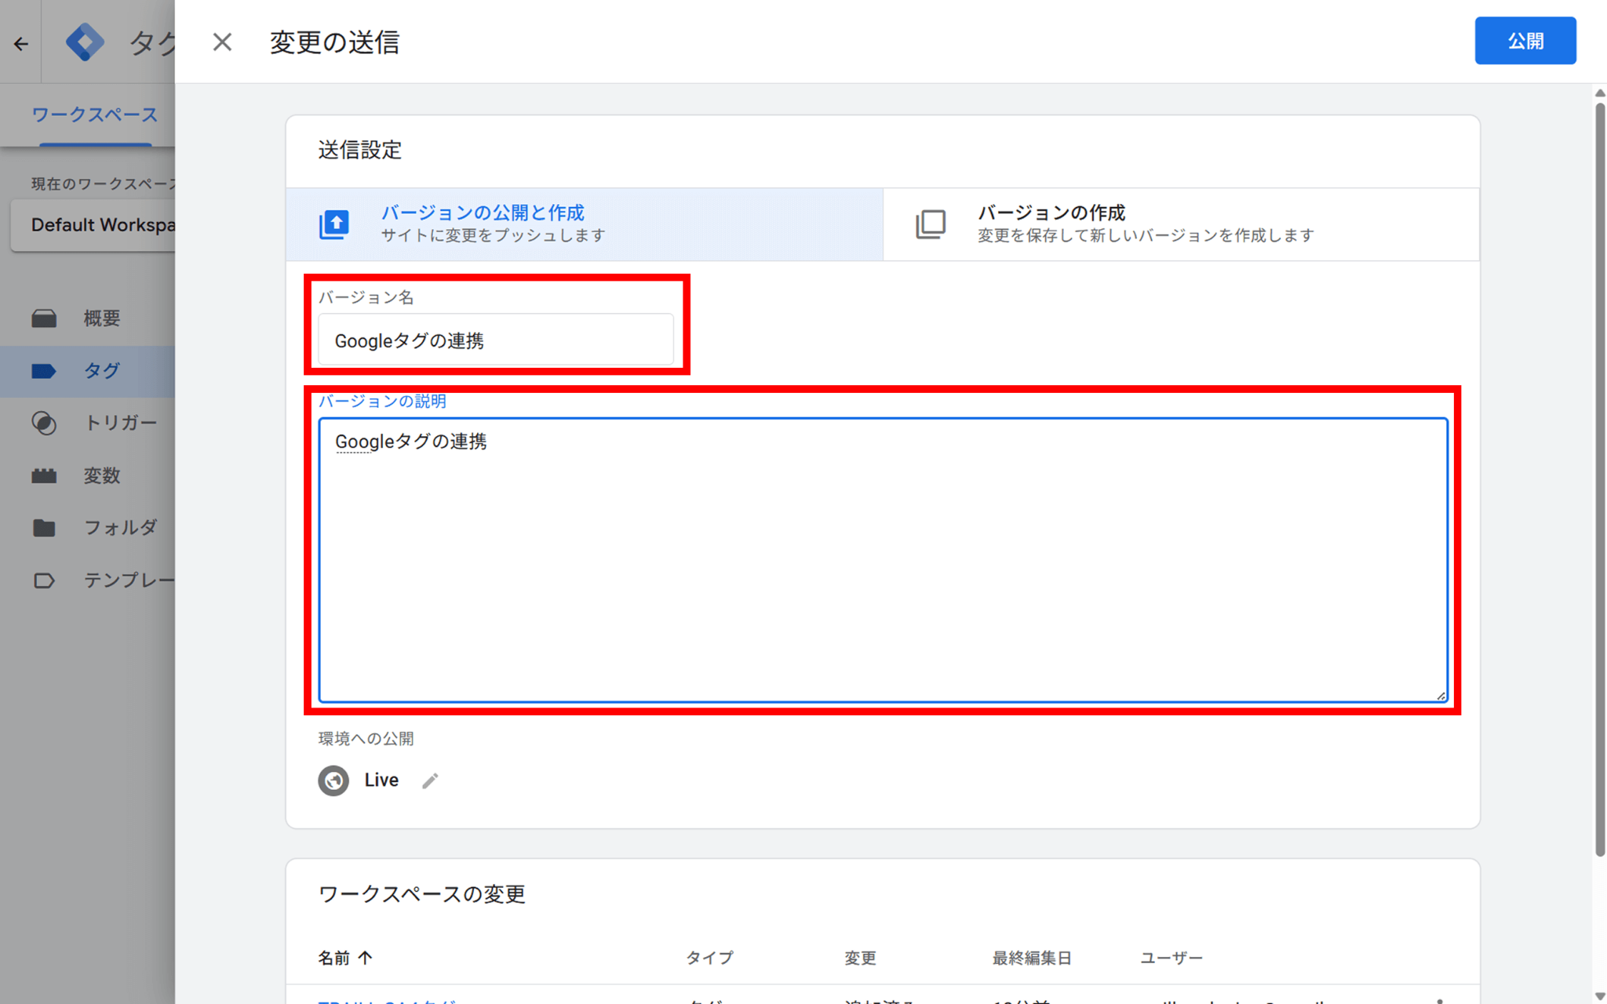Open the 変数 (Variables) section
Screen dimensions: 1607x1004
(100, 475)
